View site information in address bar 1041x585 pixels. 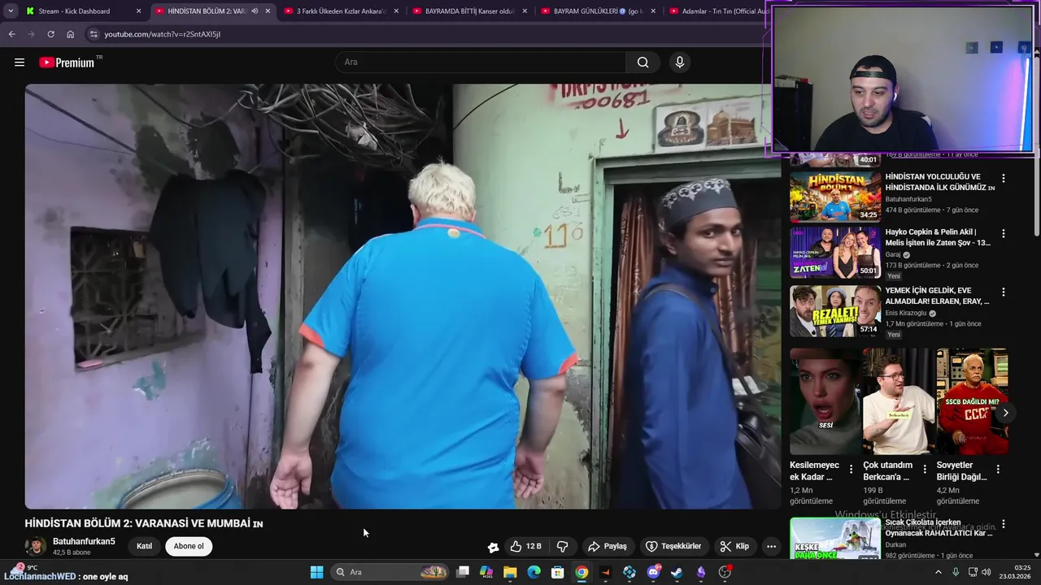94,34
